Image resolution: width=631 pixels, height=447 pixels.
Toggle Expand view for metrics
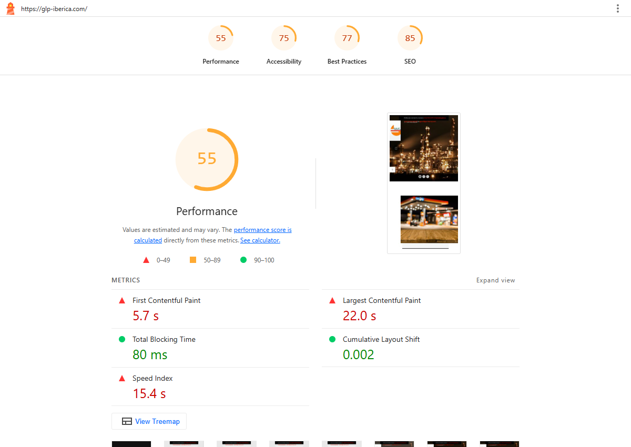(496, 280)
